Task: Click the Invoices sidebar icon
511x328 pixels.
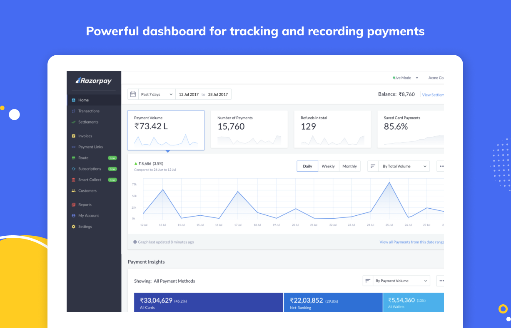Action: click(73, 136)
